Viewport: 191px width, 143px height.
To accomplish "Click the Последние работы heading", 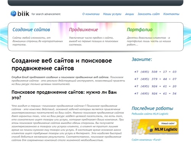I will click(x=152, y=108).
